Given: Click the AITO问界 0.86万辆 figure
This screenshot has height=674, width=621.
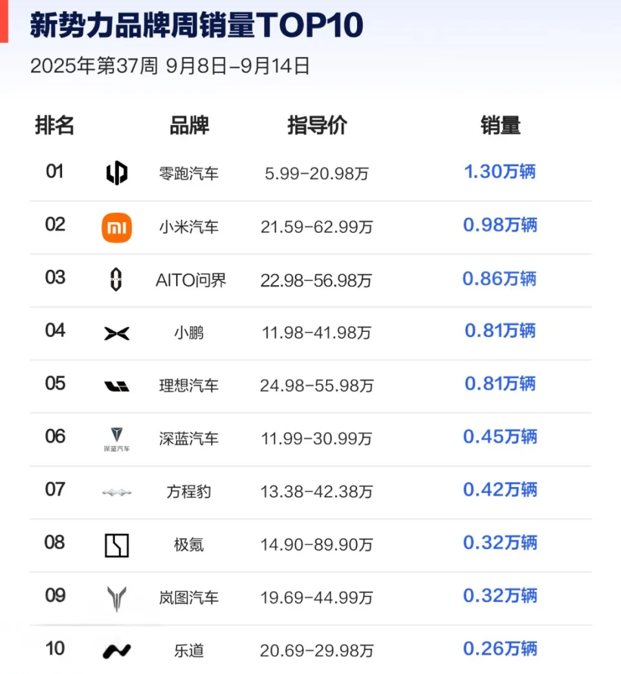Looking at the screenshot, I should coord(499,279).
